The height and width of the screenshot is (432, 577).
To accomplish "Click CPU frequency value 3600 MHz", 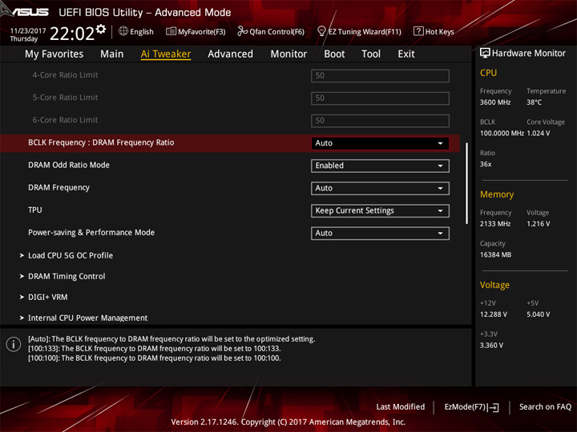I will pyautogui.click(x=495, y=102).
